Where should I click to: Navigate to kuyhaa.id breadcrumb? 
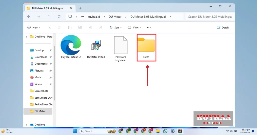coord(94,17)
